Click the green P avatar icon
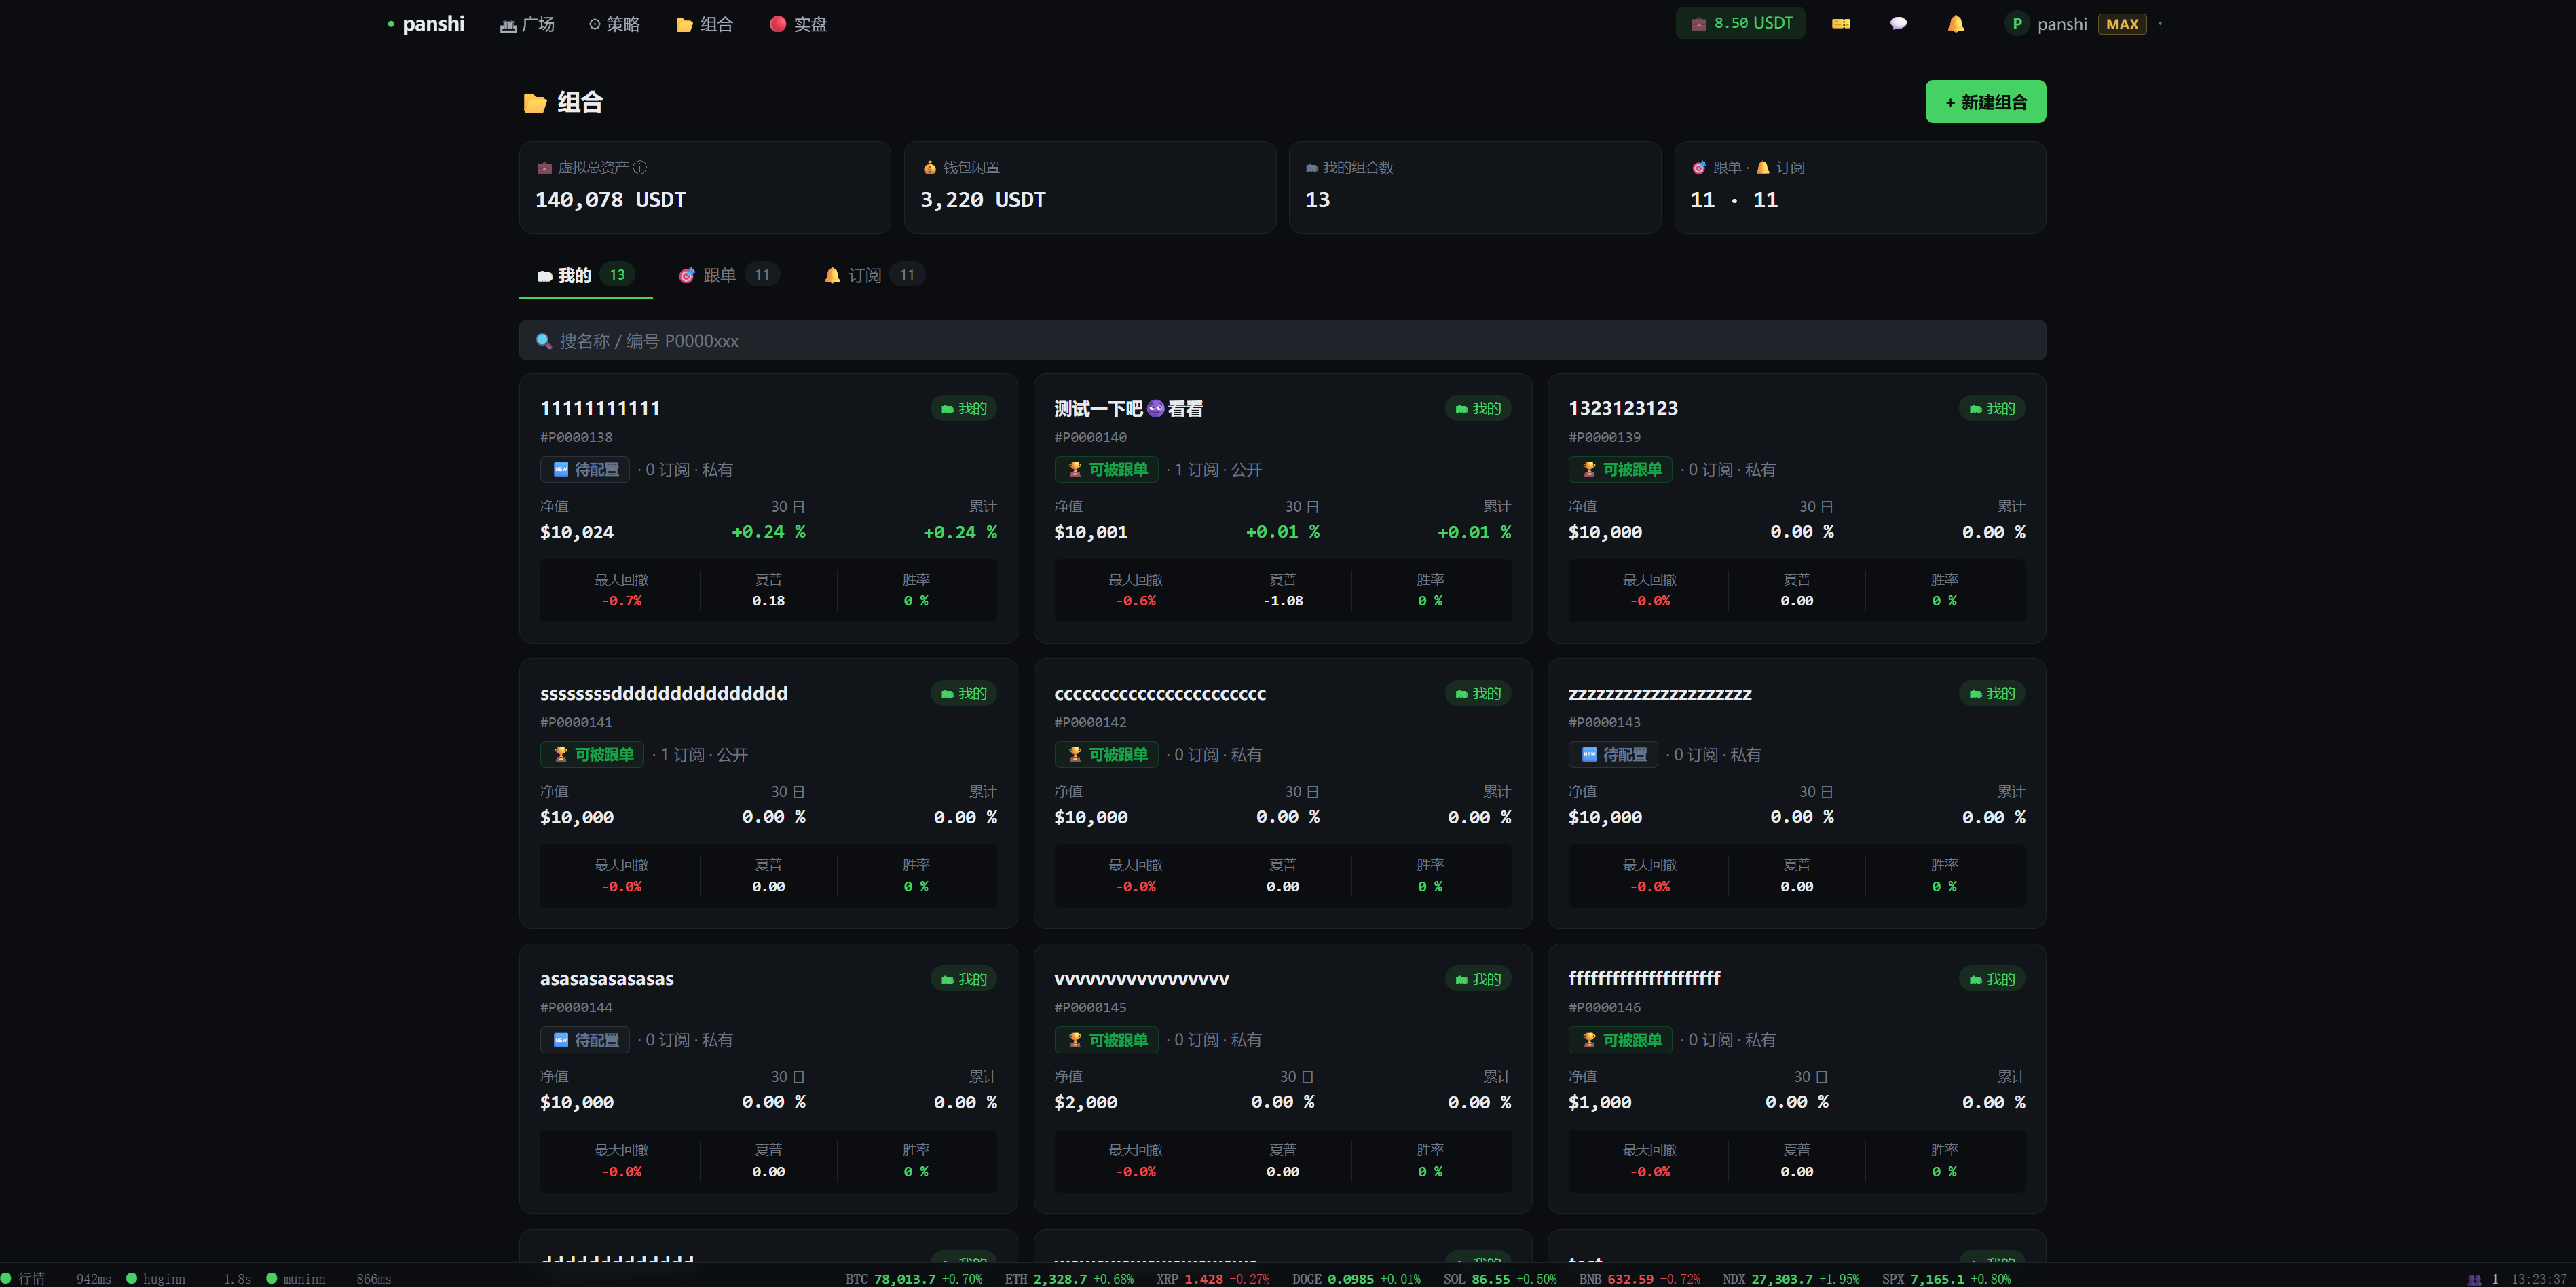The image size is (2576, 1287). point(2016,24)
